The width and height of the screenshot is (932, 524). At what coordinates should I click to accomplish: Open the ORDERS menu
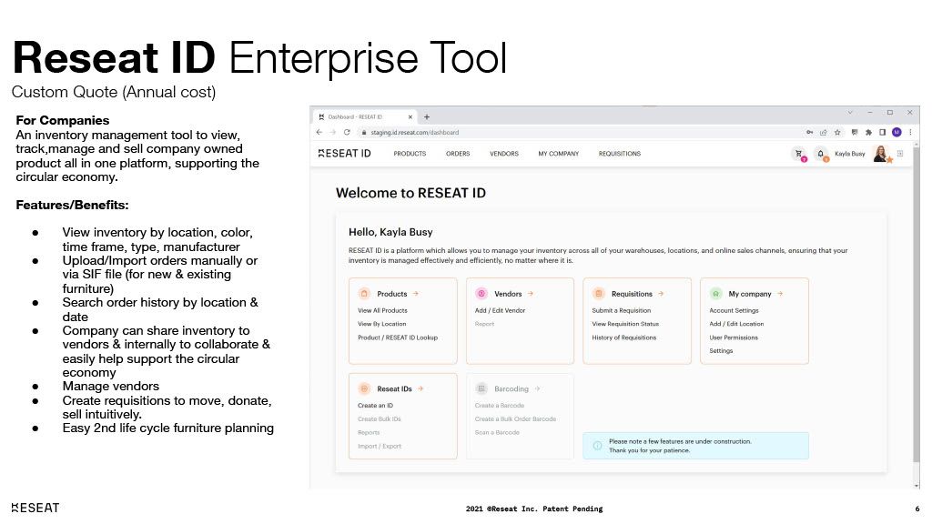click(458, 154)
